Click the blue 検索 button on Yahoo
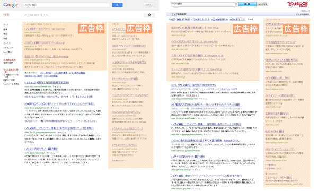The image size is (318, 191). coord(247,4)
